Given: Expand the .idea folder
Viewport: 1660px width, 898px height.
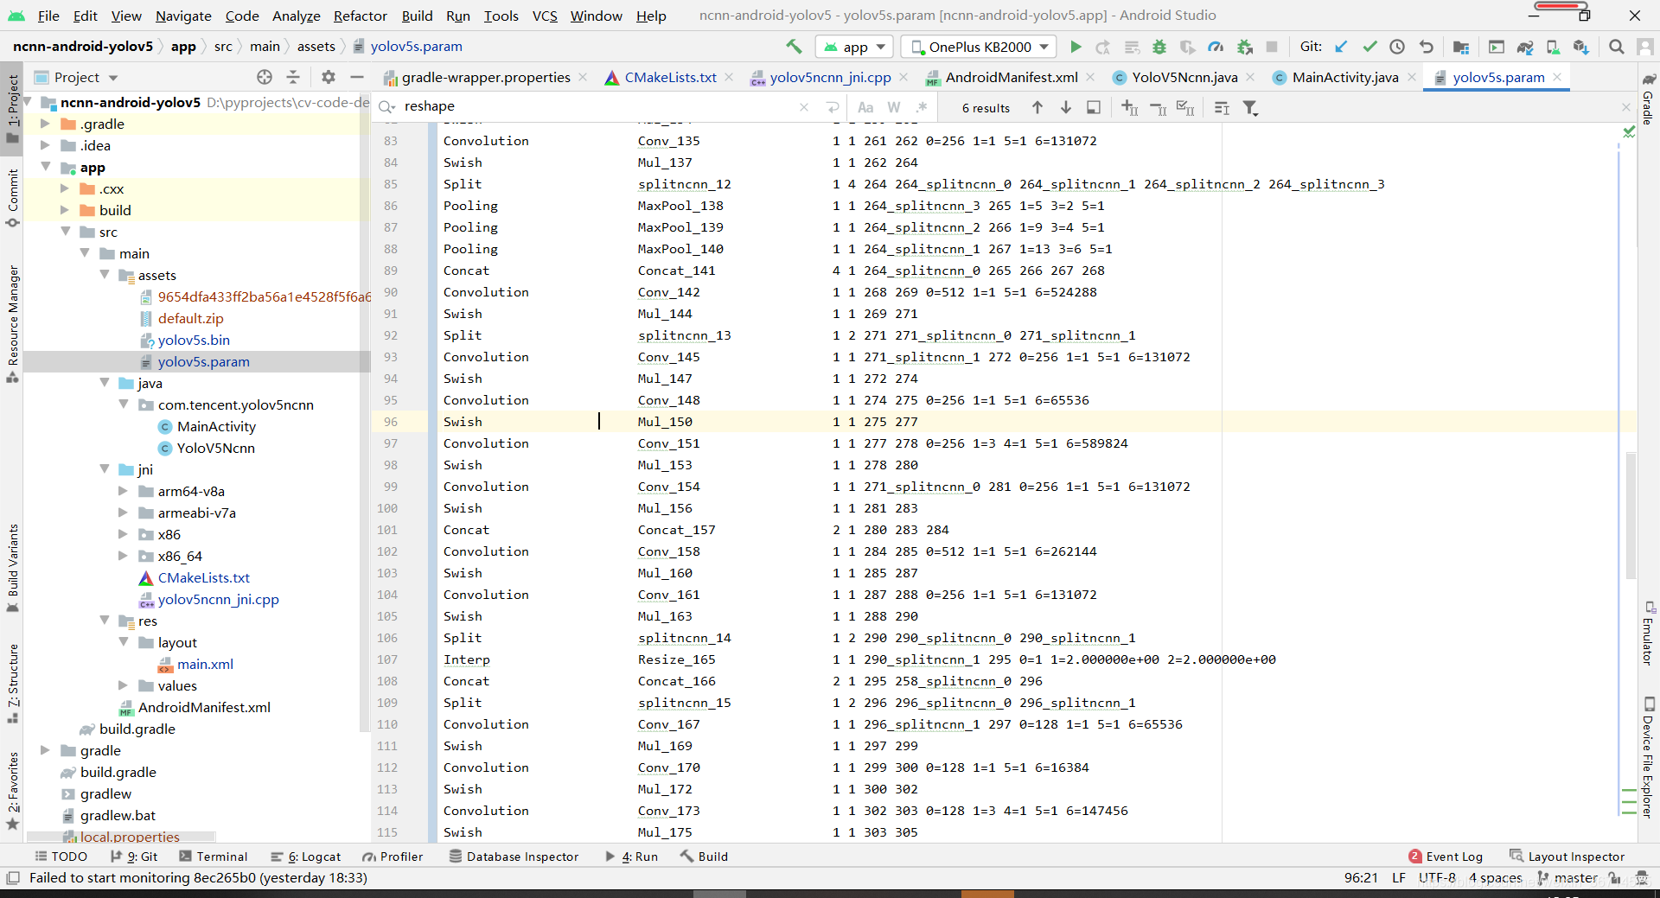Looking at the screenshot, I should pos(45,145).
